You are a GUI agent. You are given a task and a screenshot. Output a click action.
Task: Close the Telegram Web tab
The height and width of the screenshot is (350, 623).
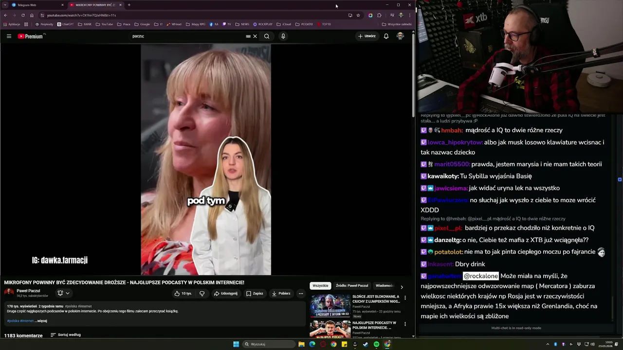(62, 5)
